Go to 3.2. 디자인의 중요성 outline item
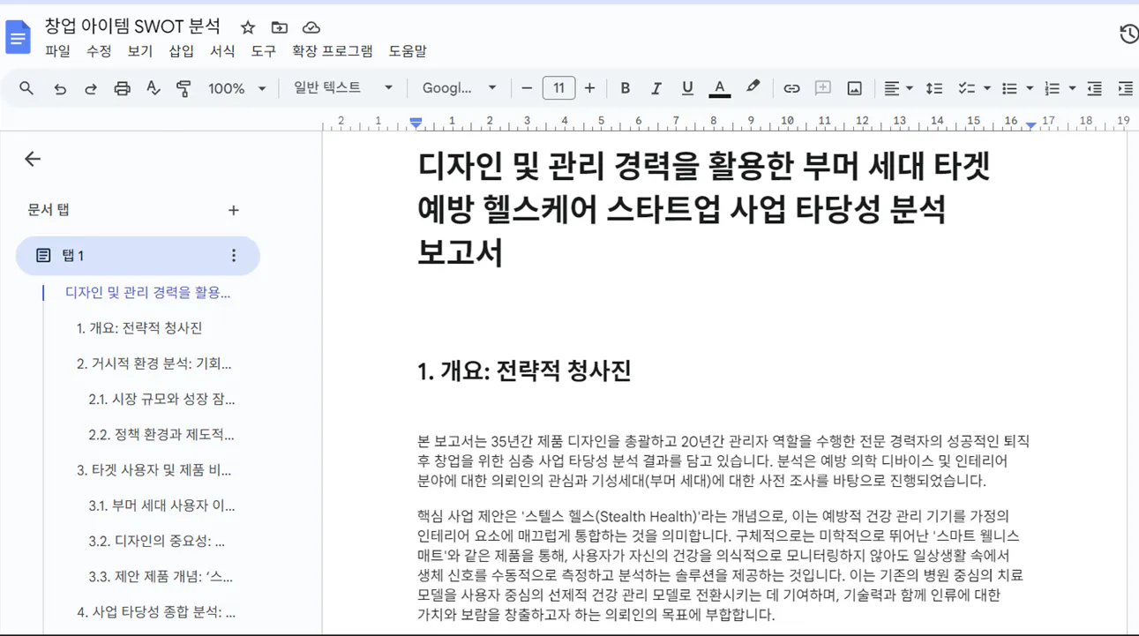 click(156, 541)
